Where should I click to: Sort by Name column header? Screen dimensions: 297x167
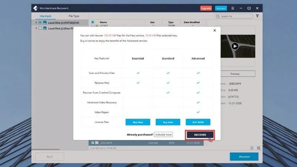coord(103,22)
